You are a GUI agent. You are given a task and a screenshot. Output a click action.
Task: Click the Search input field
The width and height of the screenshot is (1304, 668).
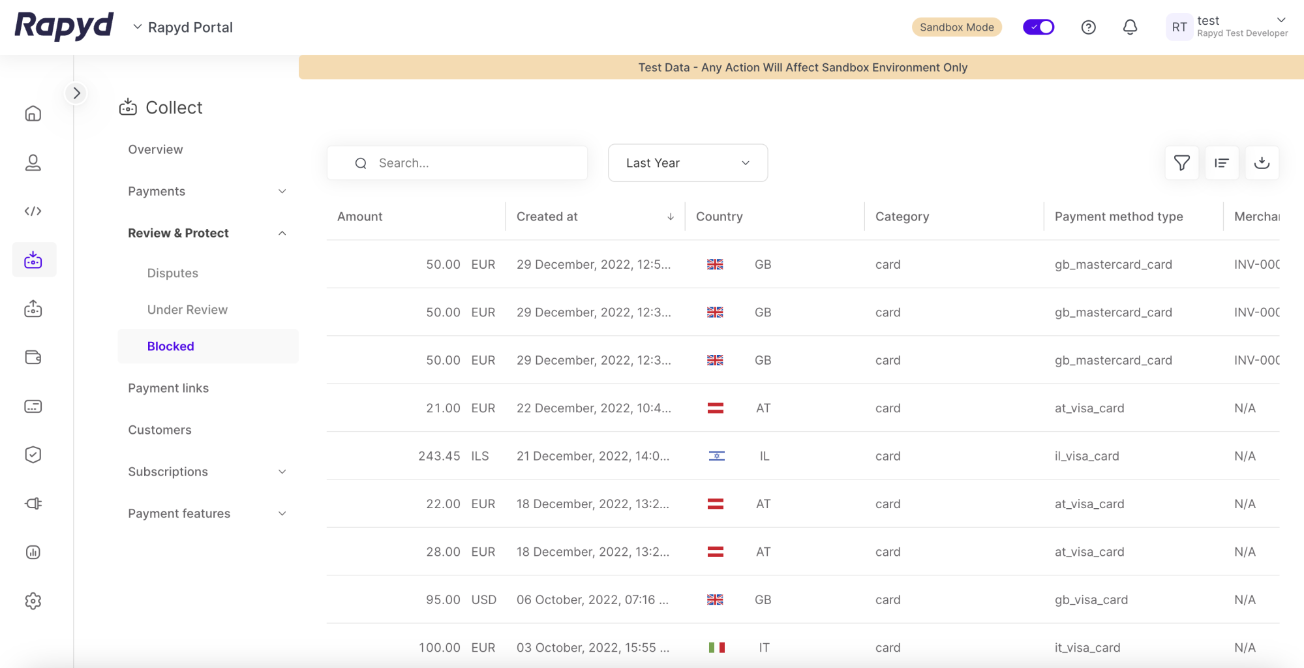tap(470, 163)
